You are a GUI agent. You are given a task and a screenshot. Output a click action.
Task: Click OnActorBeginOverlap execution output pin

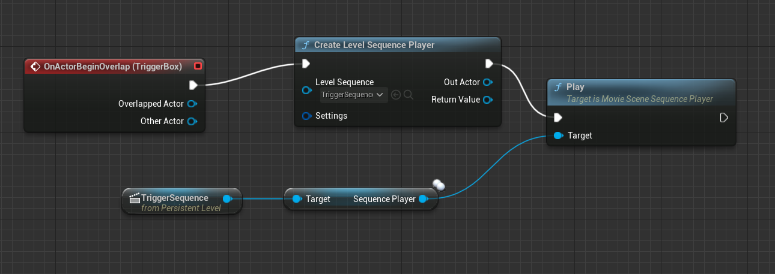(x=193, y=85)
